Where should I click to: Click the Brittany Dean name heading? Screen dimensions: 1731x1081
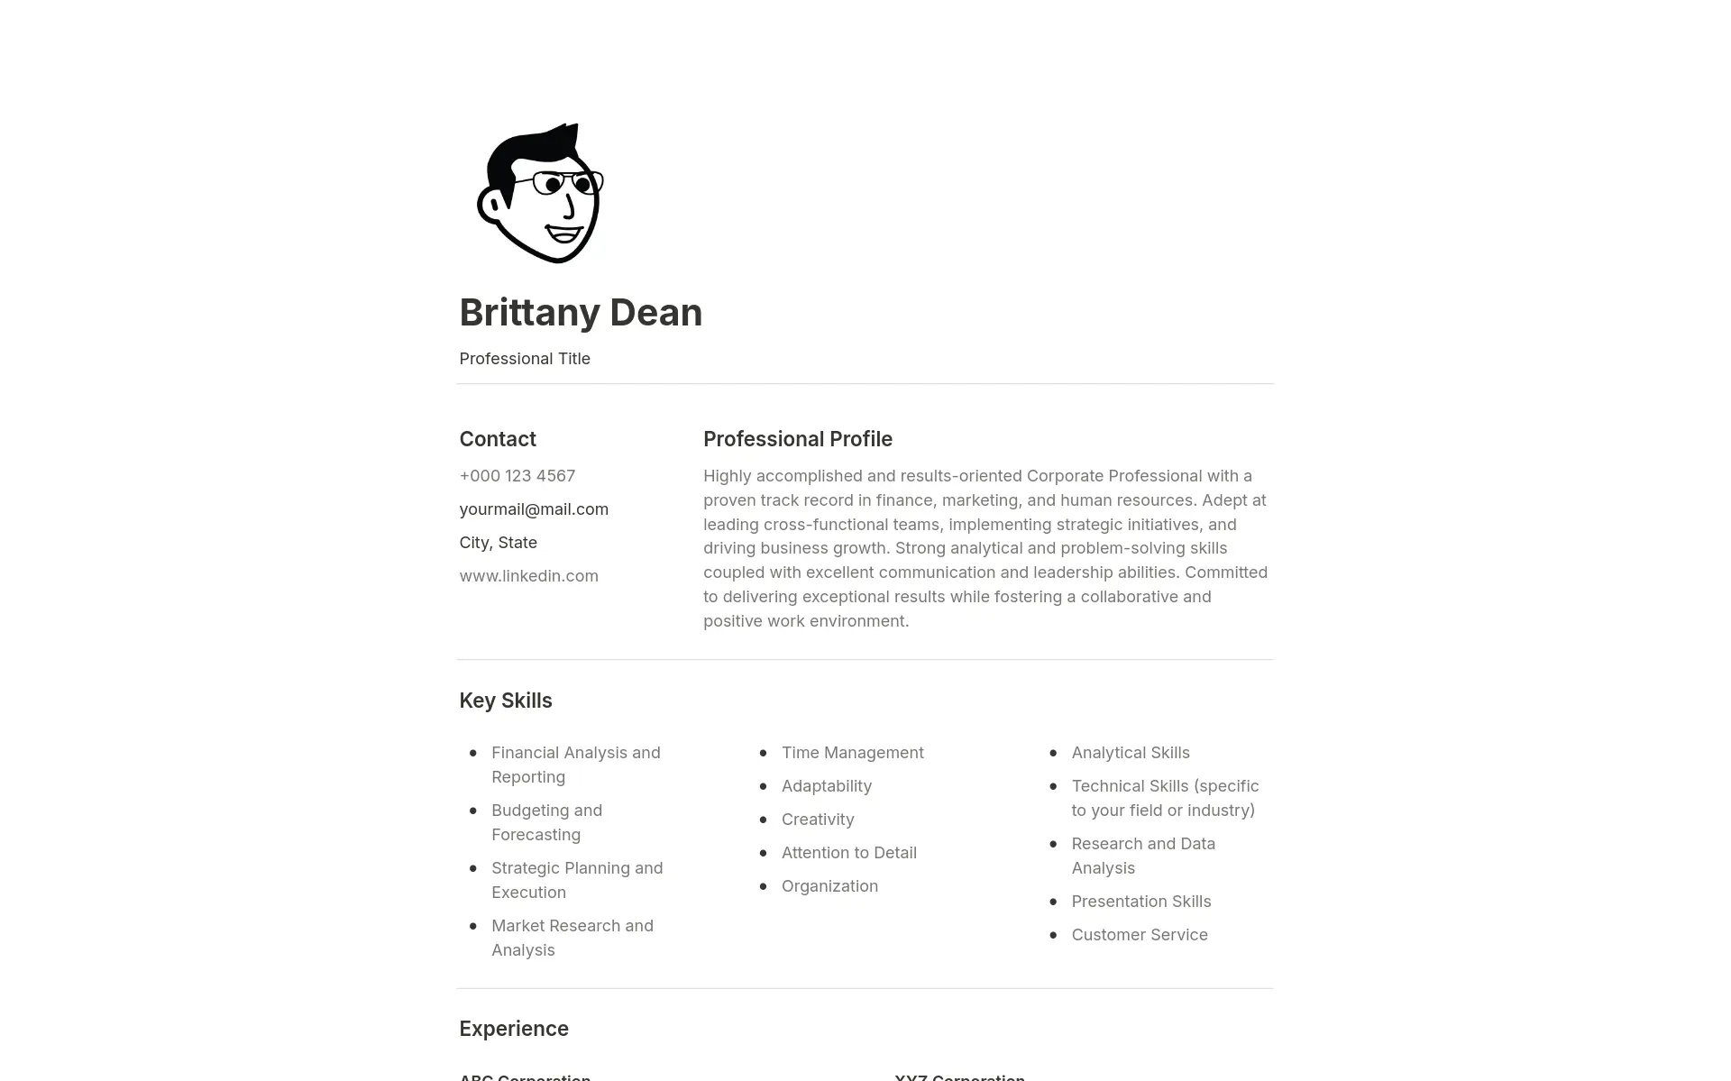tap(581, 311)
